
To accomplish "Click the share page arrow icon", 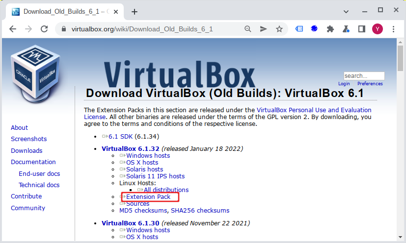I will (263, 29).
